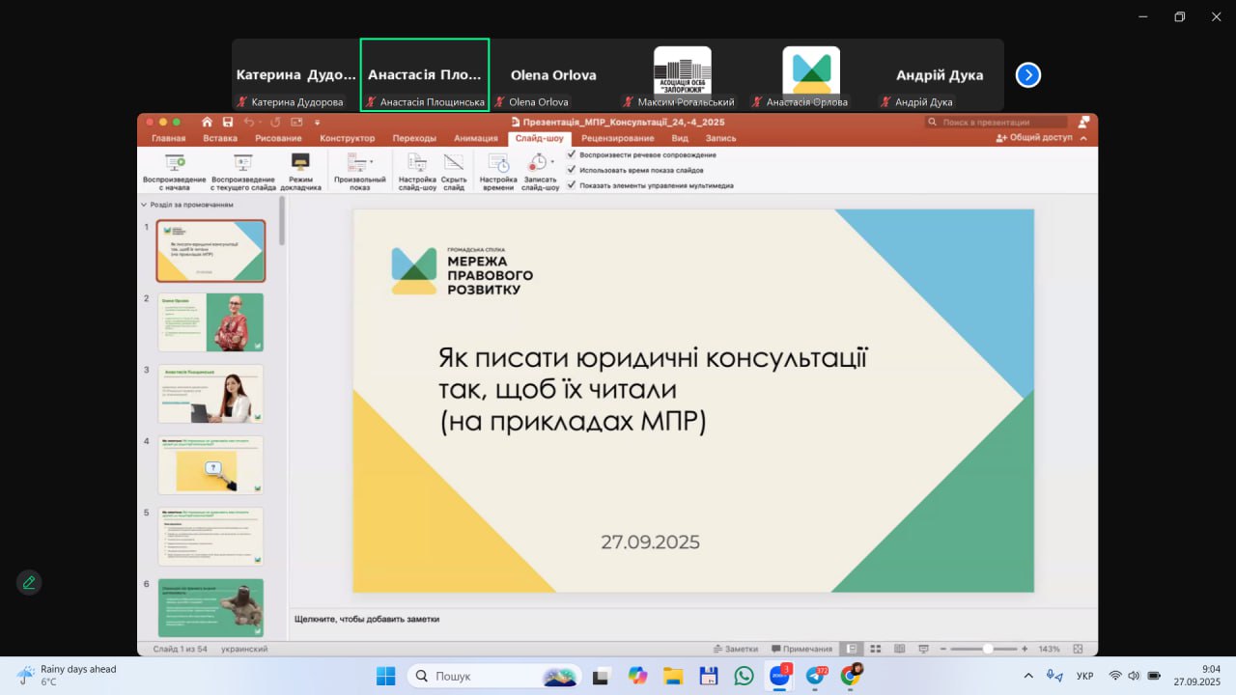Uncheck 'Показать элементы управления мультимедиа'
Viewport: 1236px width, 695px height.
pyautogui.click(x=572, y=185)
